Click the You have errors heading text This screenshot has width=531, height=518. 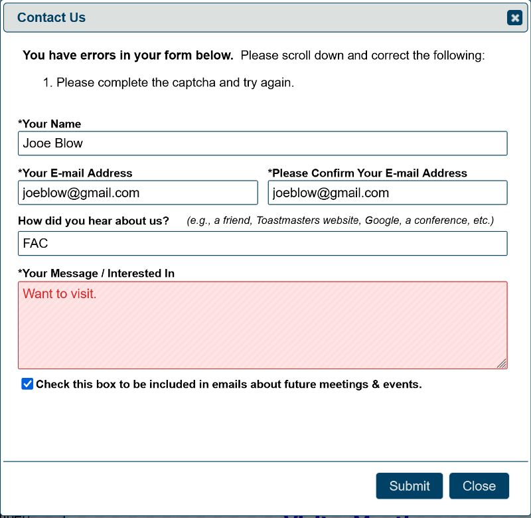128,56
